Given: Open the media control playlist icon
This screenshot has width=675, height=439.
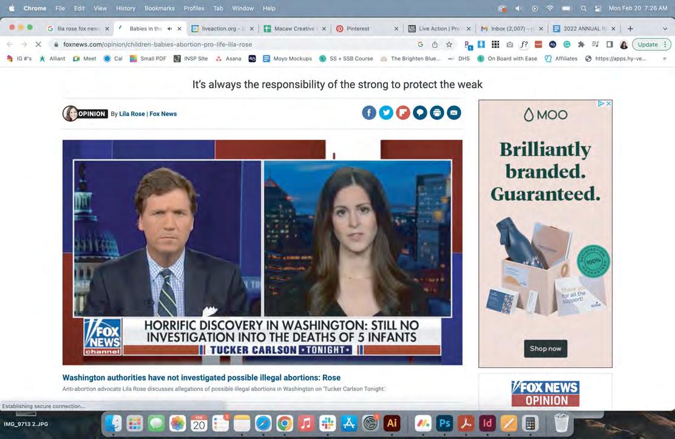Looking at the screenshot, I should click(x=595, y=44).
